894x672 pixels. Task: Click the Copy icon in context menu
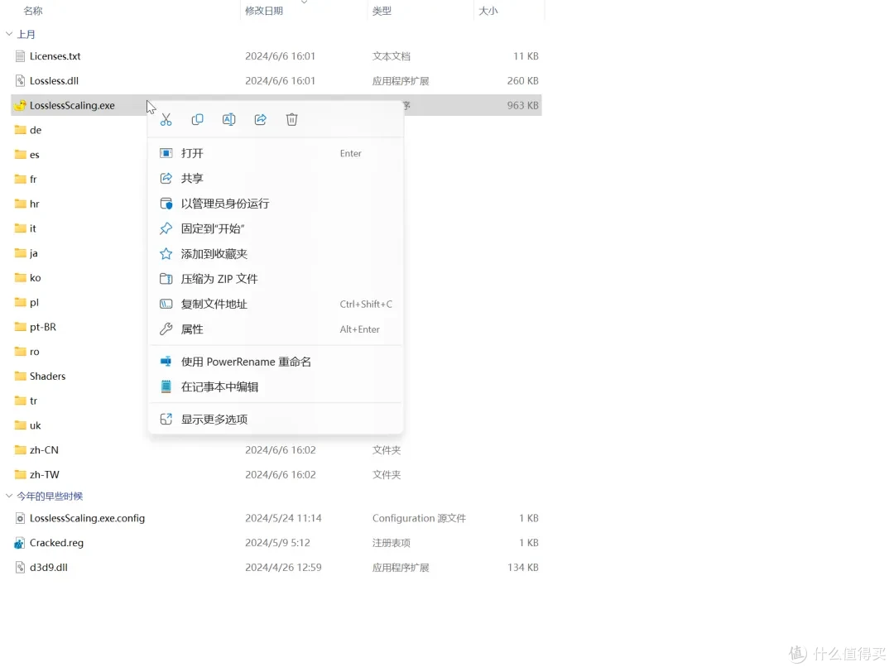tap(197, 119)
